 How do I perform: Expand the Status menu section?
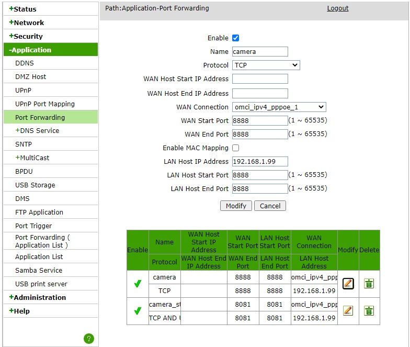[x=51, y=9]
